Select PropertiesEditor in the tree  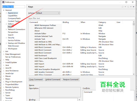point(12,84)
